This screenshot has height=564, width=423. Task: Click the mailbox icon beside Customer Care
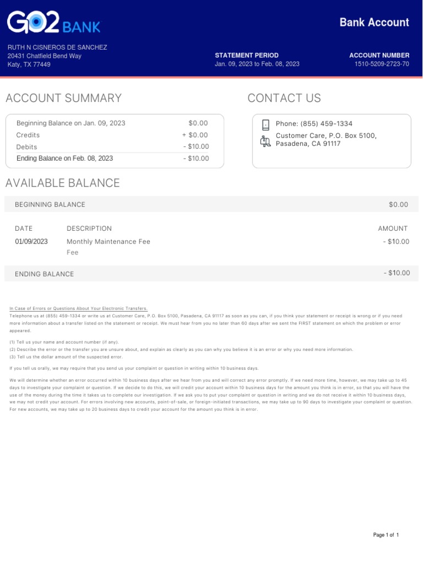(x=265, y=141)
